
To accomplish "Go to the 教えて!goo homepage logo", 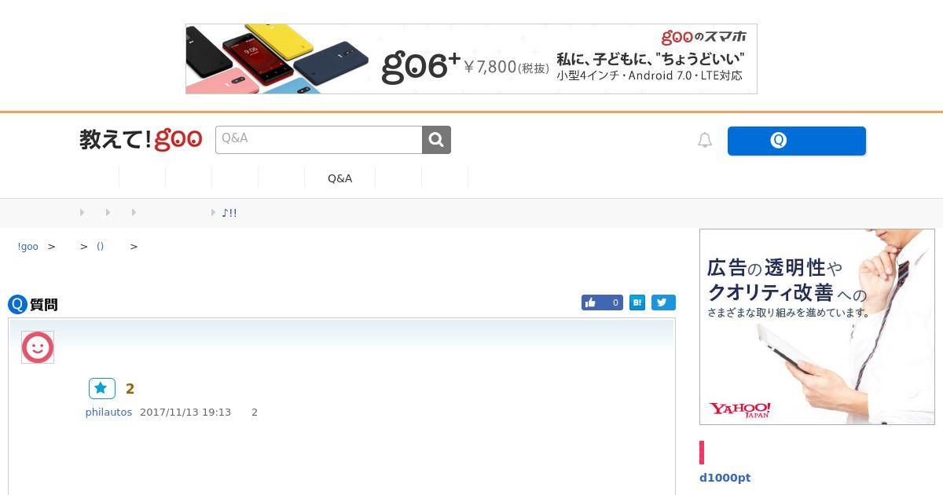I will click(141, 140).
